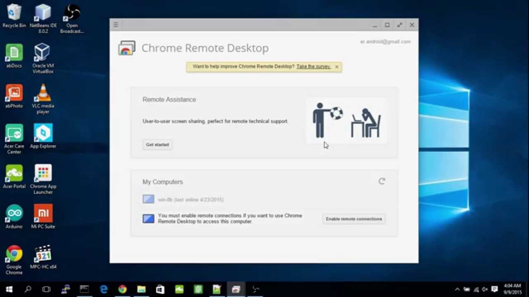Select the Recycle Bin desktop icon
529x297 pixels.
14,16
